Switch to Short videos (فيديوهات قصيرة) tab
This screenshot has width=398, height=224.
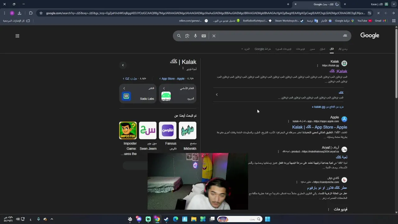tap(283, 49)
